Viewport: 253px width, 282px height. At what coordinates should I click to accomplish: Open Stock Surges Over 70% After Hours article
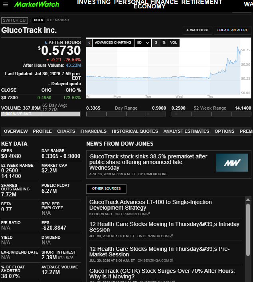point(162,274)
